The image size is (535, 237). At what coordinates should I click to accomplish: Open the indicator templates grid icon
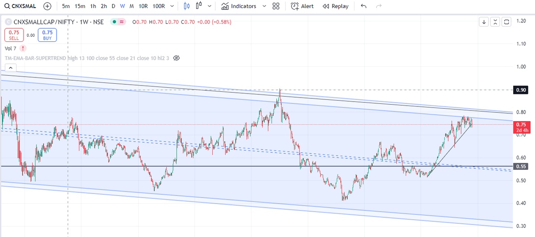click(x=276, y=6)
